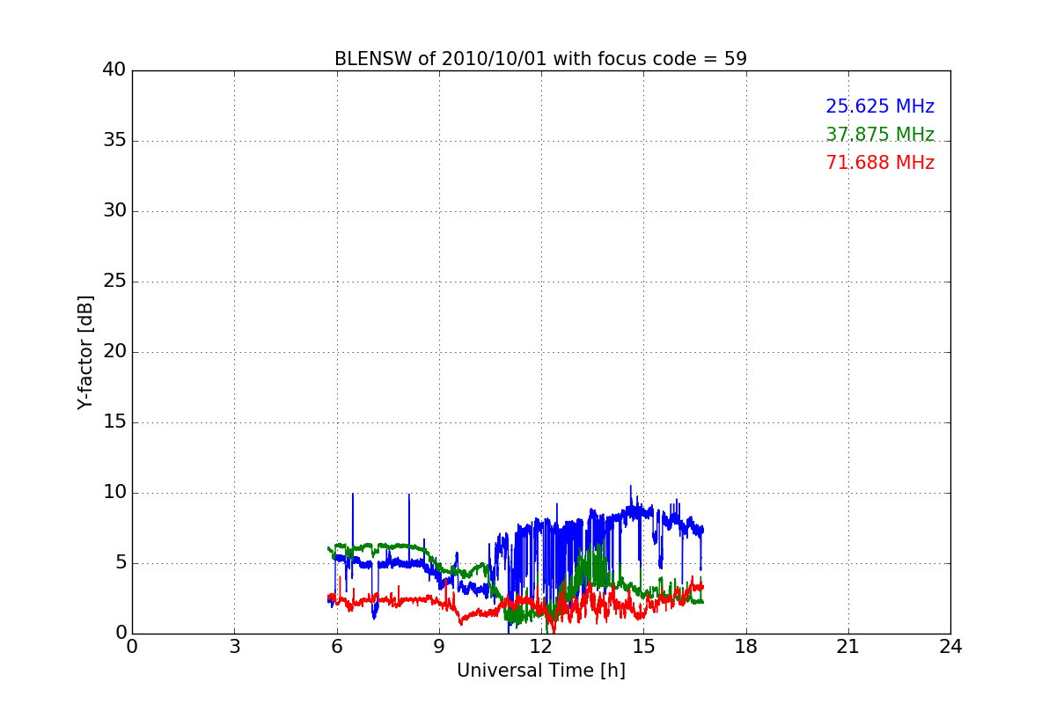The height and width of the screenshot is (704, 1056).
Task: Click the 'Y-factor [dB]' axis label
Action: pos(85,352)
